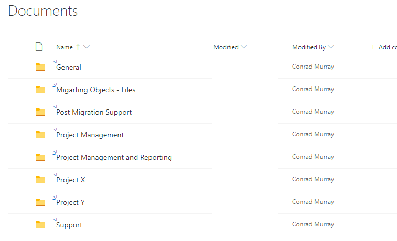The height and width of the screenshot is (241, 397).
Task: Open the Migarting Objects - Files folder
Action: point(95,90)
